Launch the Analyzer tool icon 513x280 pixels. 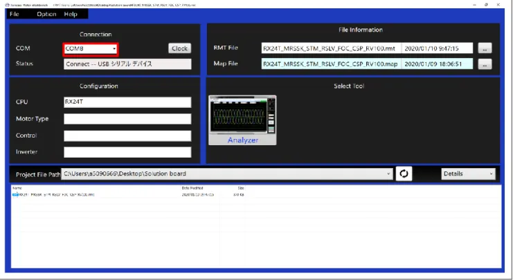[242, 120]
